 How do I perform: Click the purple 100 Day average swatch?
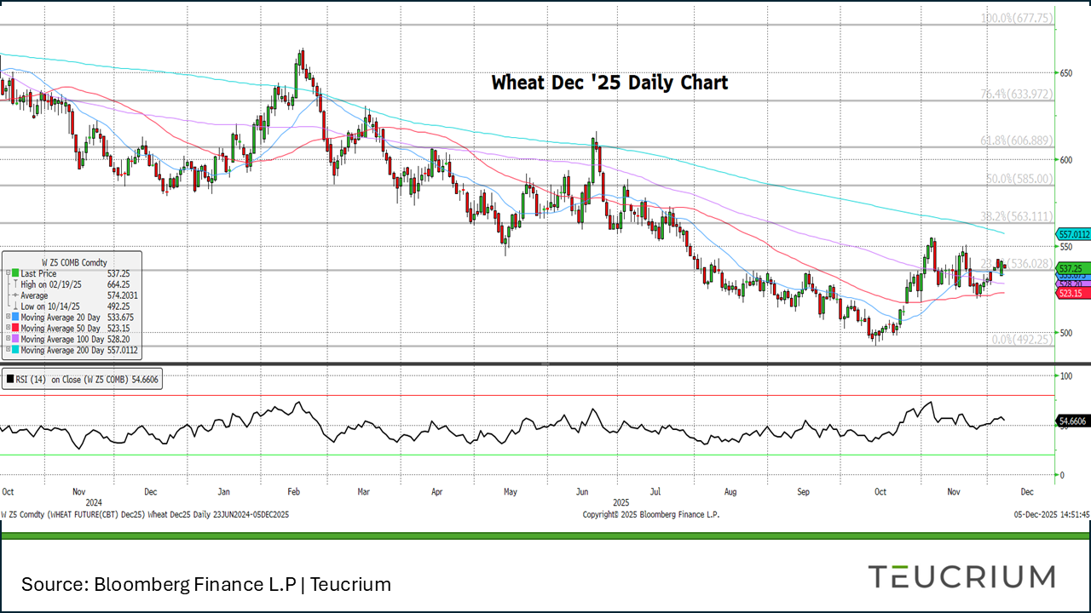(x=15, y=339)
